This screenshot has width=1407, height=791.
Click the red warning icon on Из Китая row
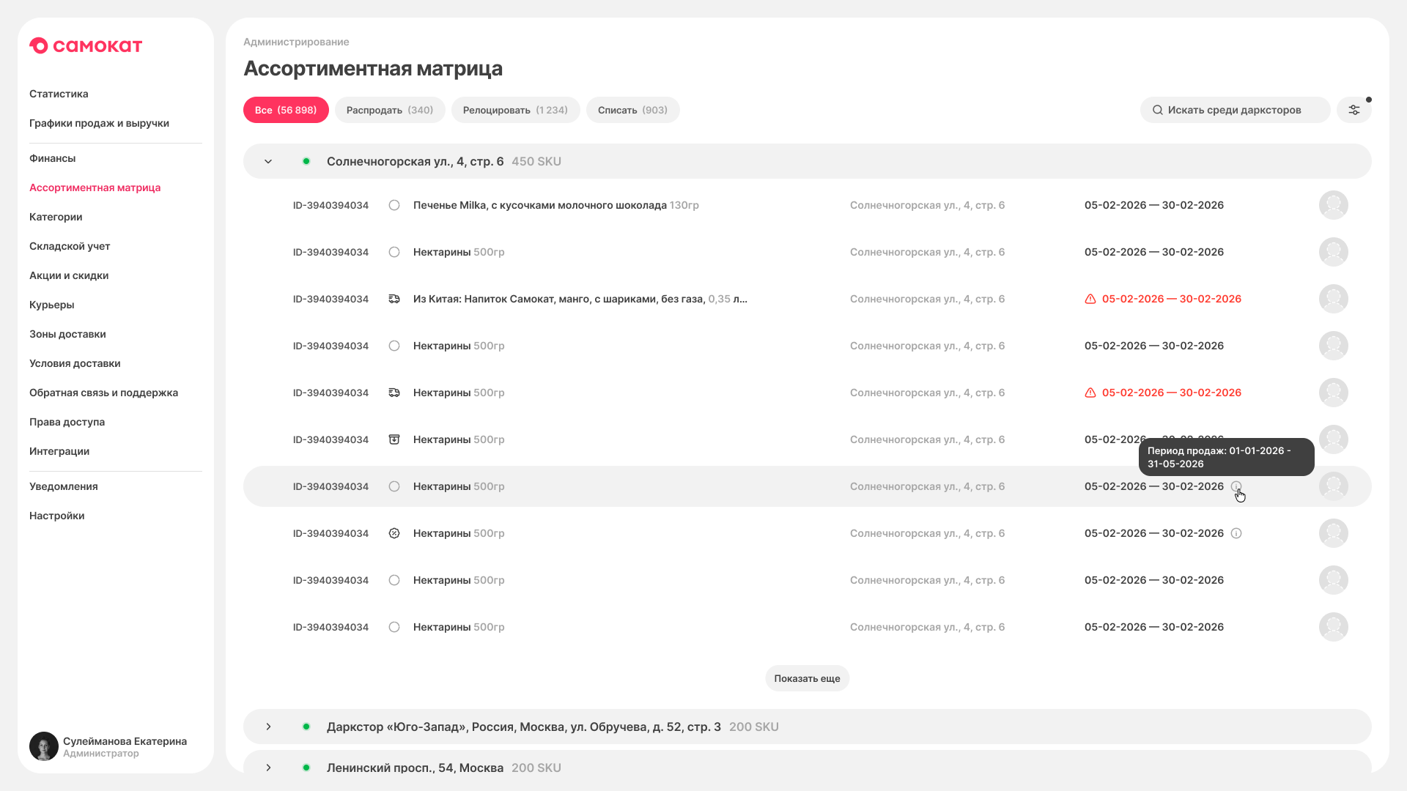[1090, 299]
